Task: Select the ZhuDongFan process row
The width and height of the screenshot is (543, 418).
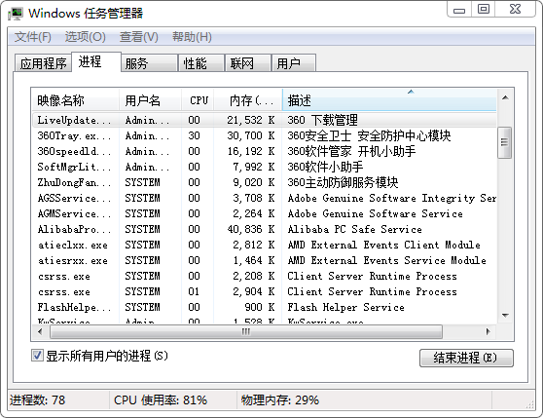Action: point(265,182)
